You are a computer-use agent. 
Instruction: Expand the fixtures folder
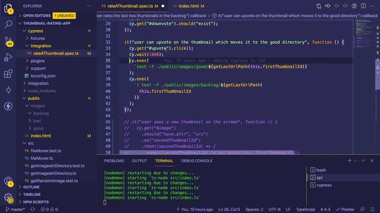pos(37,38)
